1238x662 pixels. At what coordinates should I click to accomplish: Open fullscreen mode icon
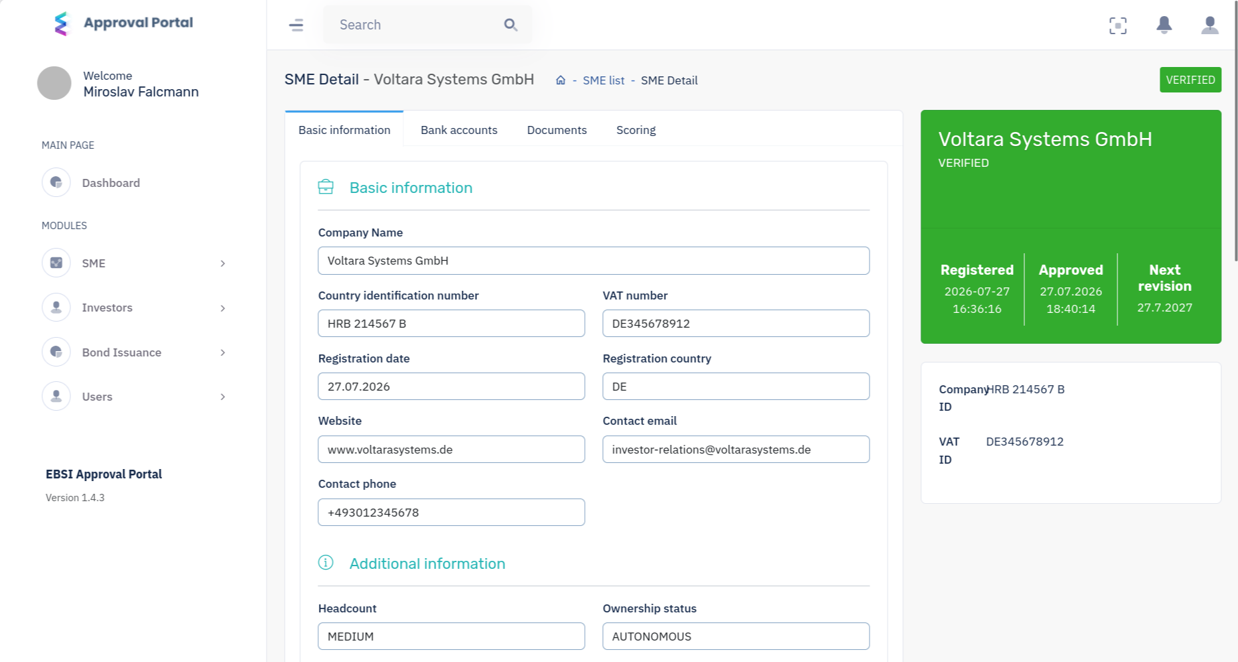point(1118,25)
